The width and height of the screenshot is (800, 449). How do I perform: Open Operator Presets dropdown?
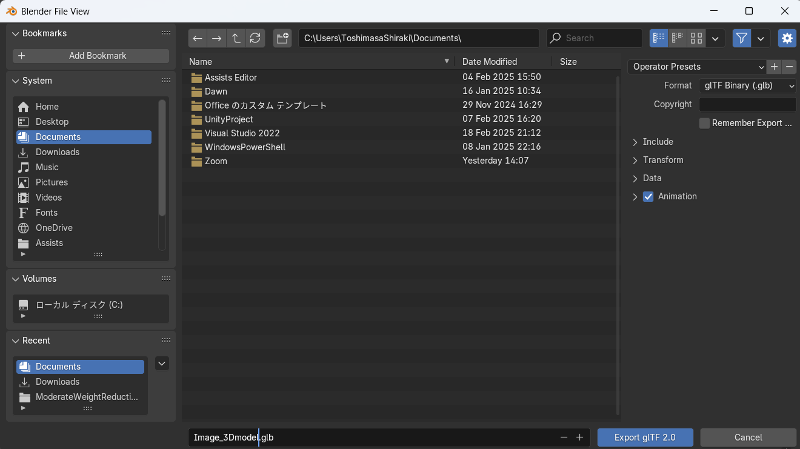point(697,67)
